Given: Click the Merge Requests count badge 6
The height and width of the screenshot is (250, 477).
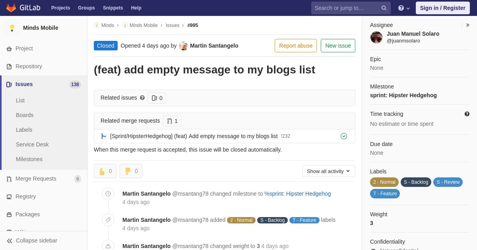Looking at the screenshot, I should click(78, 179).
